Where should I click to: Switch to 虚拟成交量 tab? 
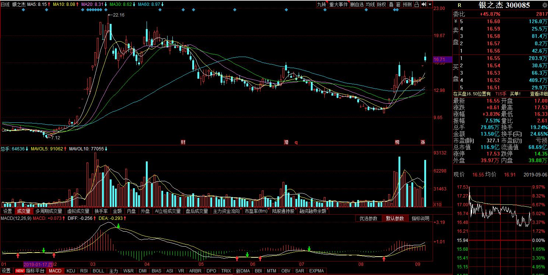tap(78, 211)
